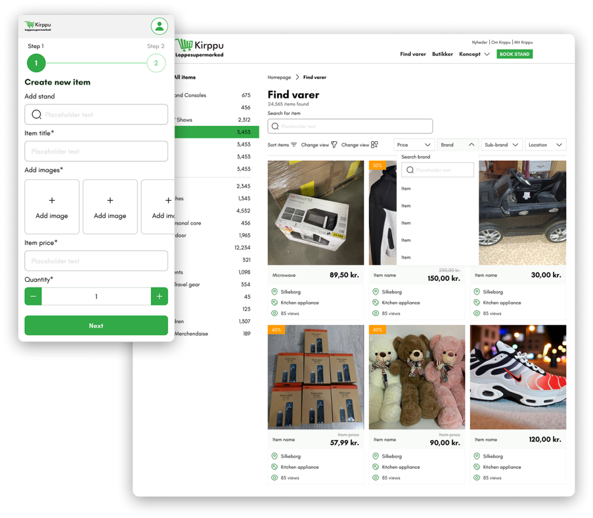The width and height of the screenshot is (593, 518).
Task: Click the BOOK STAND button
Action: coord(514,54)
